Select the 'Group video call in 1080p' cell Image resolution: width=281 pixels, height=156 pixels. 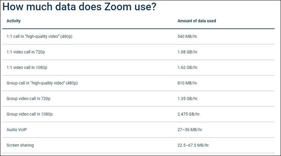pos(30,114)
